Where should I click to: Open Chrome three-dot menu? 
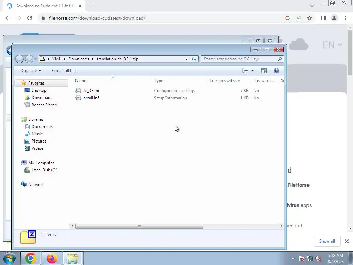345,18
